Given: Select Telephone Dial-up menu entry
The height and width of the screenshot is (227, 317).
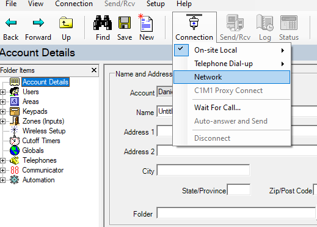Looking at the screenshot, I should pos(231,64).
